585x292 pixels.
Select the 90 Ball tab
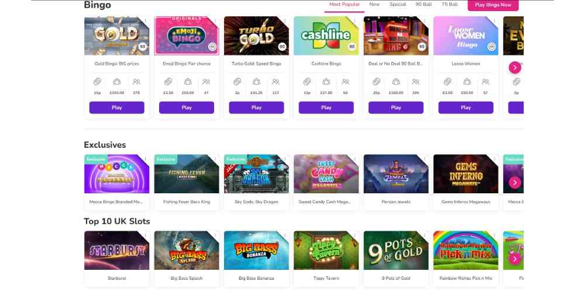click(424, 5)
